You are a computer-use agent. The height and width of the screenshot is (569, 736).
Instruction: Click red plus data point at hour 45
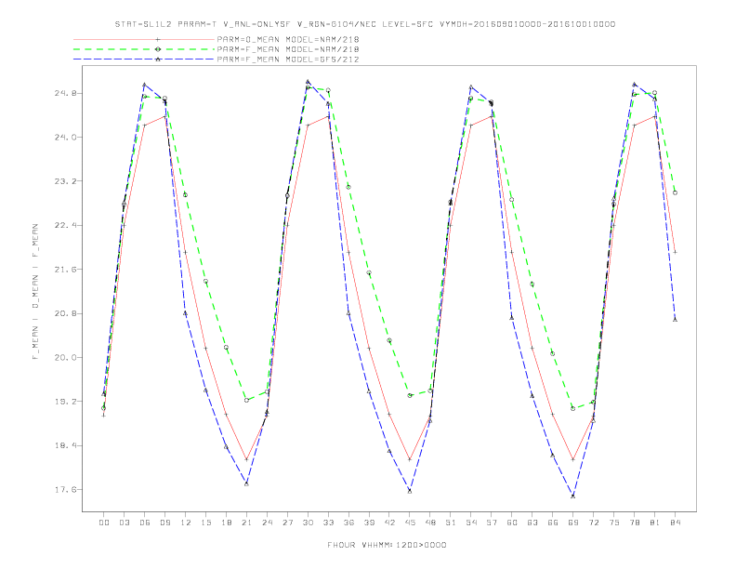tap(410, 459)
